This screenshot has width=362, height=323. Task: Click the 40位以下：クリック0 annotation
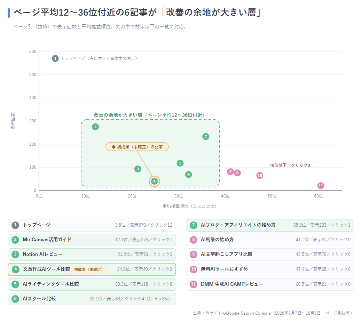pos(290,165)
